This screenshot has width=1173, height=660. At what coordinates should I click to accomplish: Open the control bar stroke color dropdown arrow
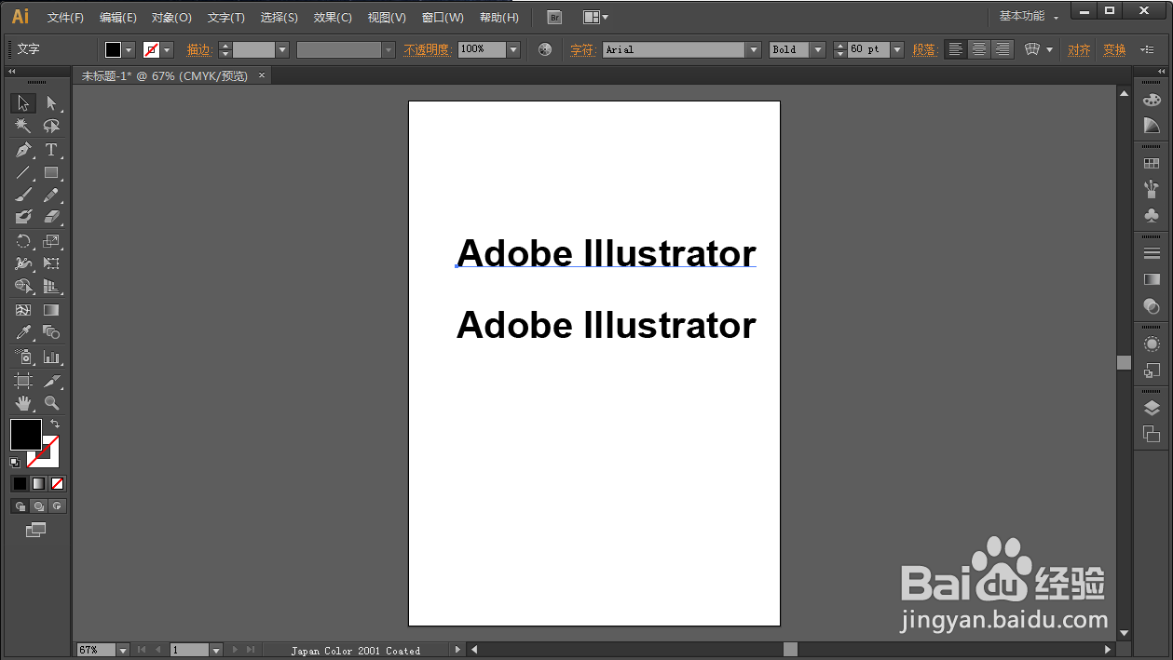tap(168, 49)
